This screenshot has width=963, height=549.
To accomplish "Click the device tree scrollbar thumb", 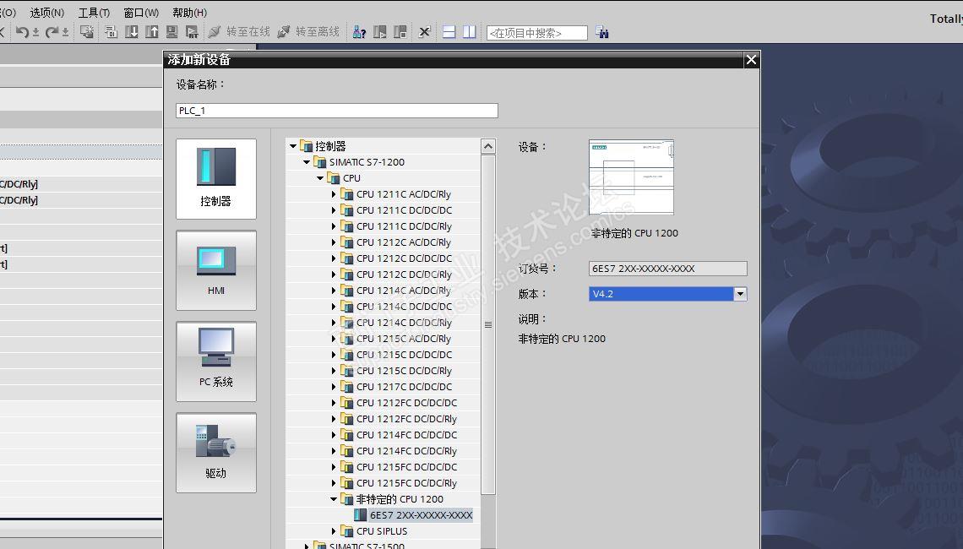I will pyautogui.click(x=488, y=324).
